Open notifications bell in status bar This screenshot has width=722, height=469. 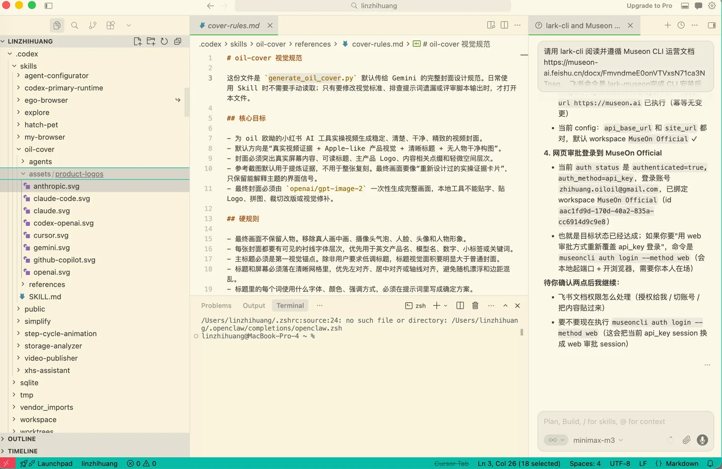point(710,464)
